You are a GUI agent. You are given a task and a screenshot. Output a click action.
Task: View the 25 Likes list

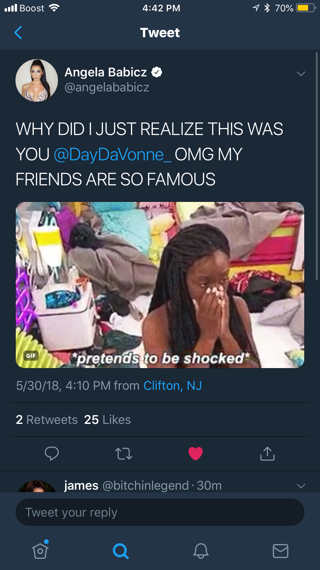[107, 420]
